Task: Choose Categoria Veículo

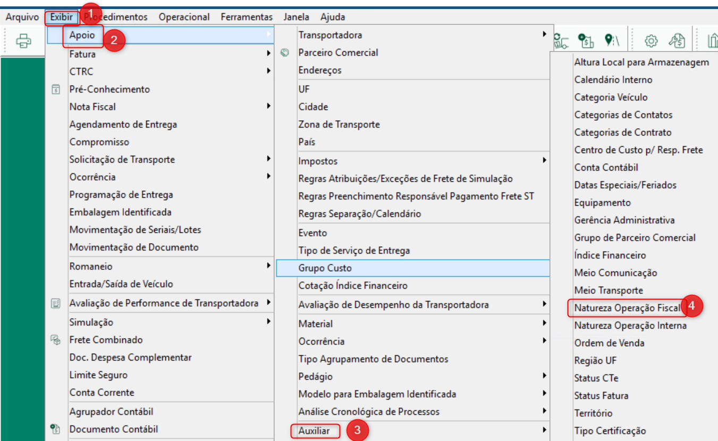Action: (x=611, y=97)
